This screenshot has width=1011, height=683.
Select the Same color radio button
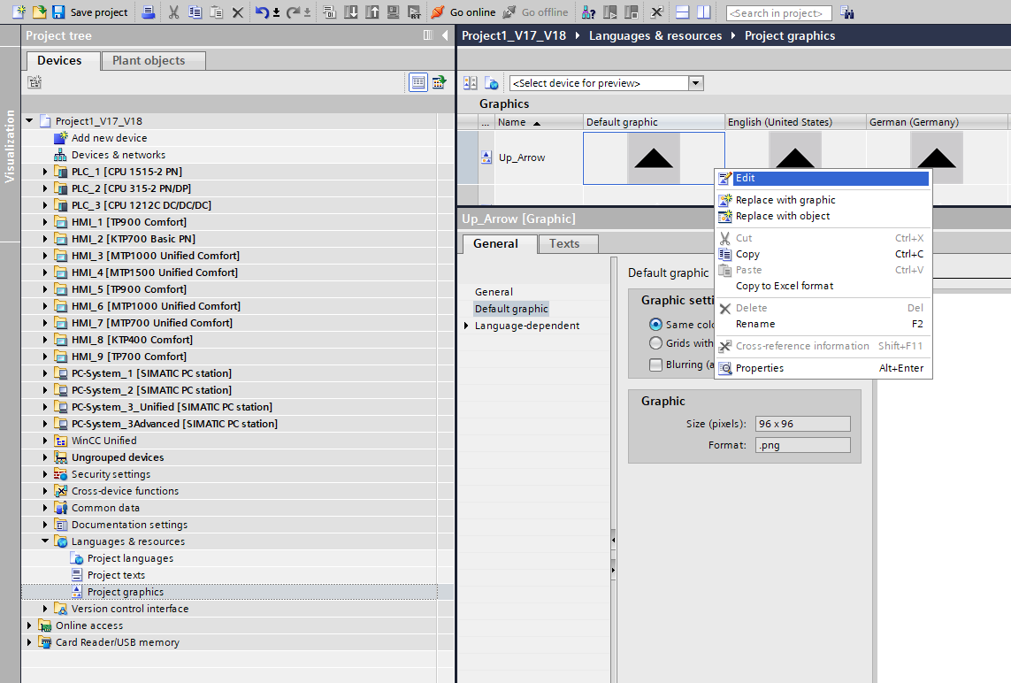[655, 325]
